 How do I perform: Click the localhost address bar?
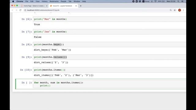click(97, 10)
